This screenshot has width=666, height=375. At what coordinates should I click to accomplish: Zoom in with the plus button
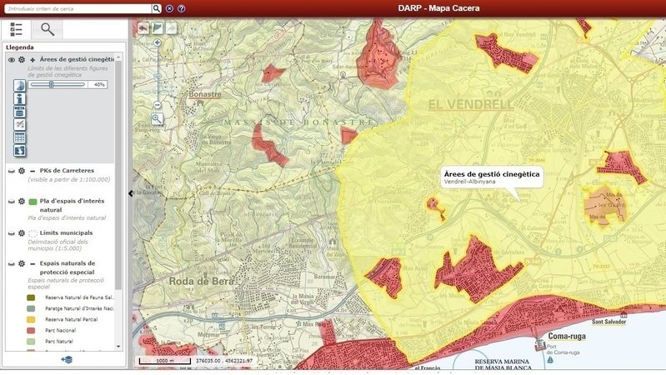point(158,42)
